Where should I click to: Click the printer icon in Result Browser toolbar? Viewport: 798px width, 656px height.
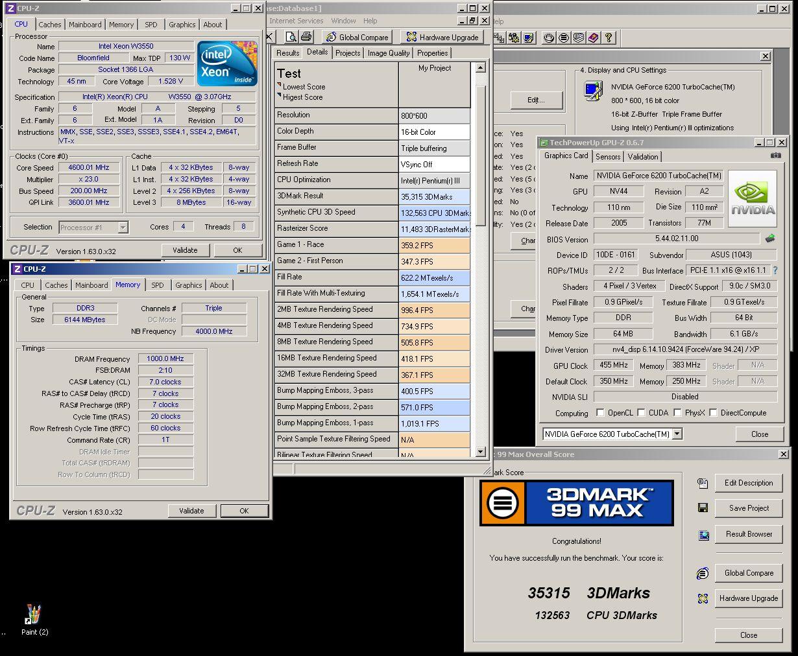pyautogui.click(x=306, y=37)
